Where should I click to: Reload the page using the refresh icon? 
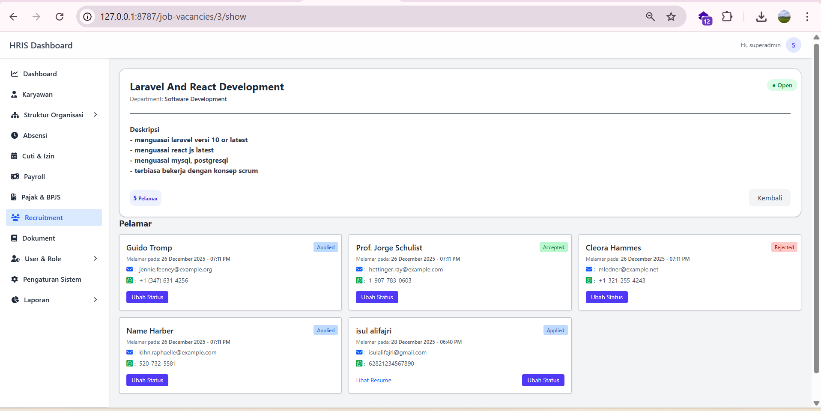click(60, 17)
